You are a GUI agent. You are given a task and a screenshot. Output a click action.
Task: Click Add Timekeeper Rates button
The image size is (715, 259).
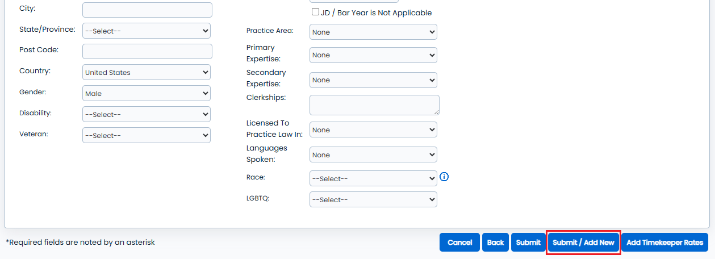tap(664, 243)
